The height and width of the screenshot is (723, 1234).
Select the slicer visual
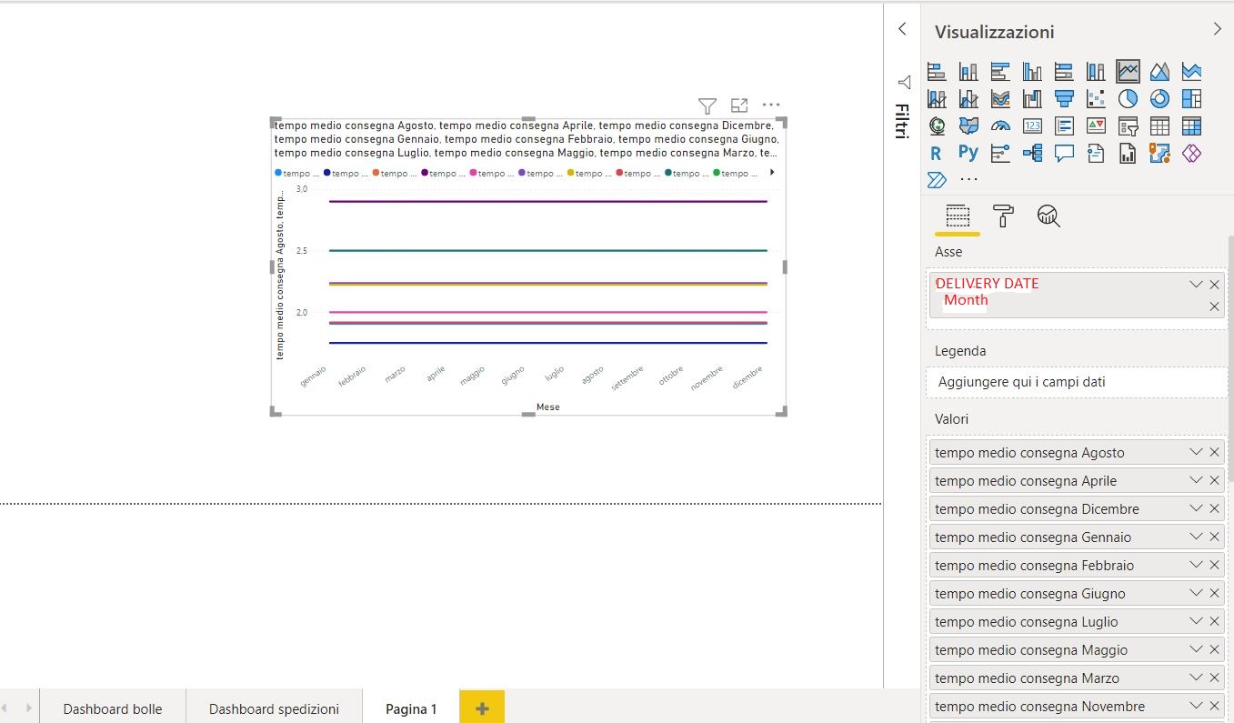tap(1128, 126)
